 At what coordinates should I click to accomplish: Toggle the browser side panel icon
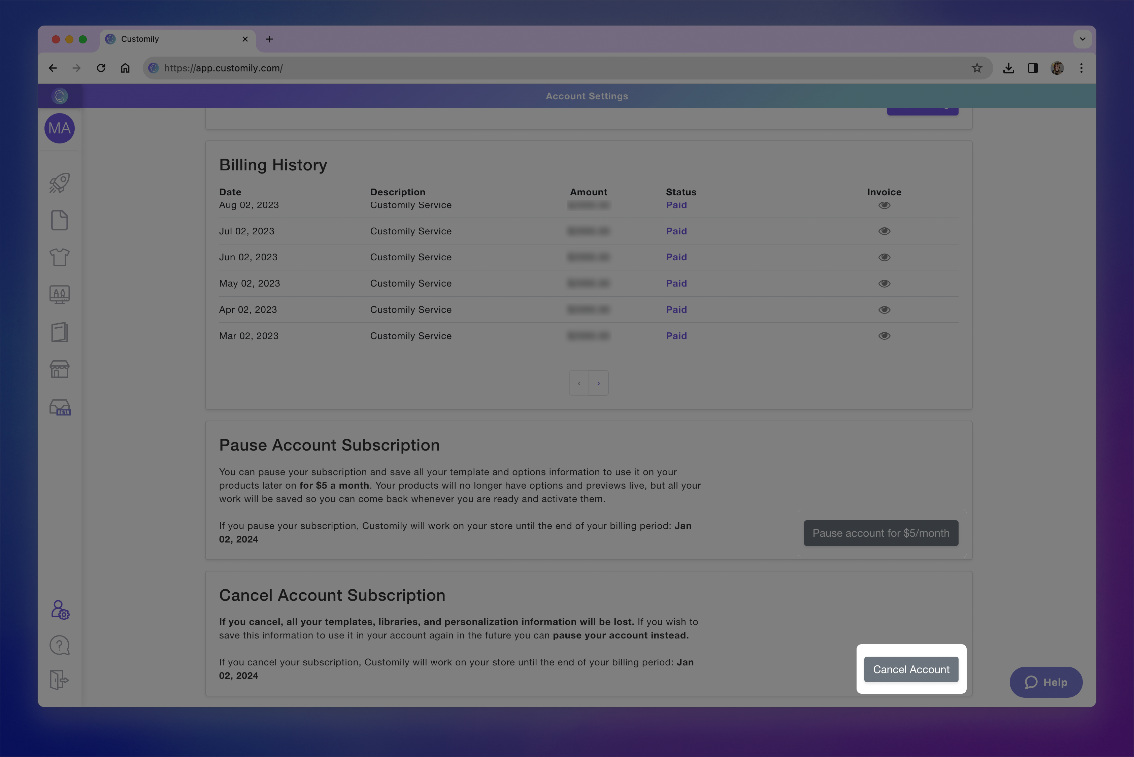click(x=1033, y=68)
